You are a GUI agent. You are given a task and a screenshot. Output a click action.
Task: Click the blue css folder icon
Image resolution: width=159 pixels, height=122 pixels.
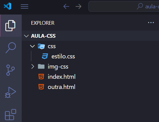pos(41,46)
